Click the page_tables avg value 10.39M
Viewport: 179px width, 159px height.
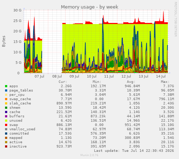(133, 90)
